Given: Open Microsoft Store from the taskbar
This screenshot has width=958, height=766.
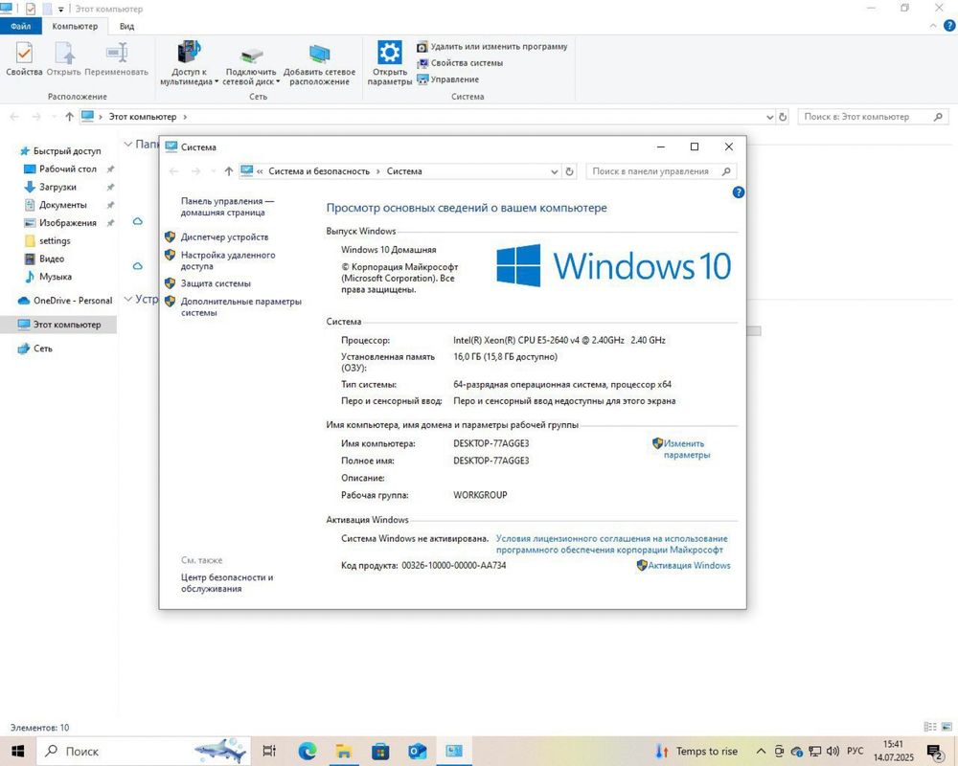Looking at the screenshot, I should [x=380, y=751].
